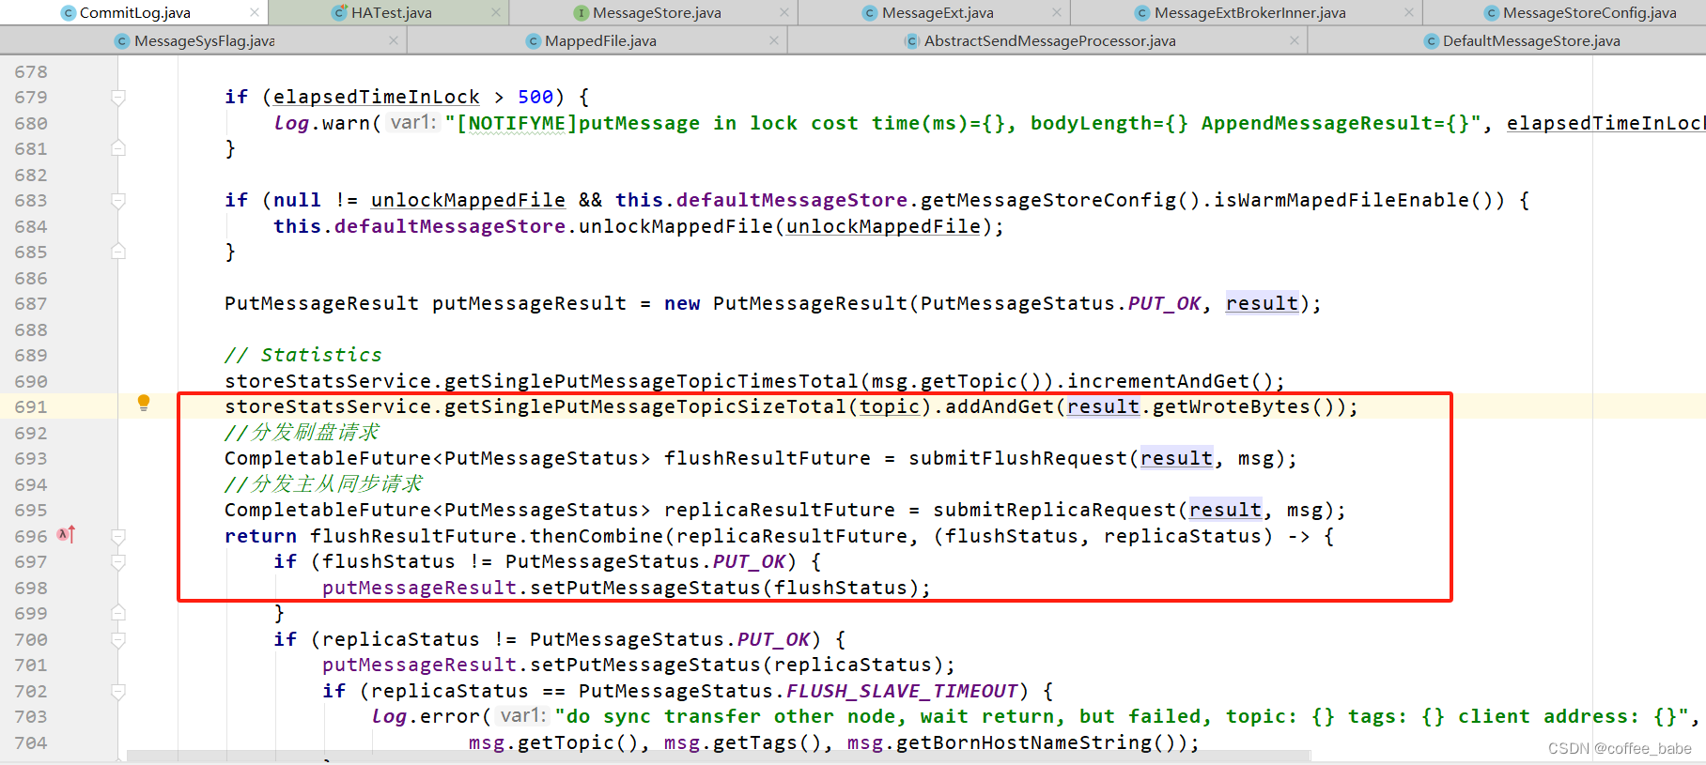Click line number 691 in the gutter
Screen dimensions: 1706x765
[x=31, y=406]
